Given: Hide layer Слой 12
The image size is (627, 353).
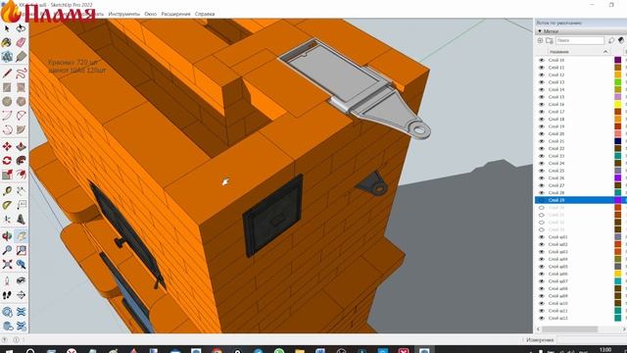Looking at the screenshot, I should [x=542, y=75].
